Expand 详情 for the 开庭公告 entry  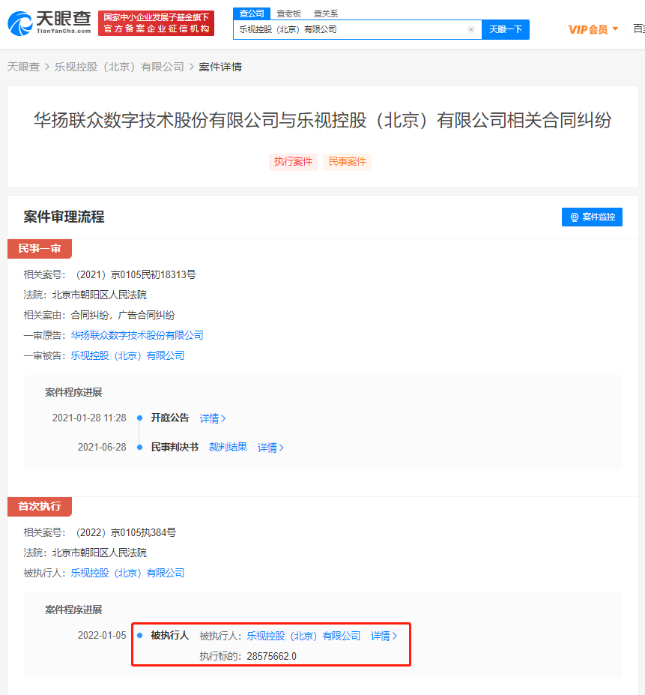[x=213, y=418]
